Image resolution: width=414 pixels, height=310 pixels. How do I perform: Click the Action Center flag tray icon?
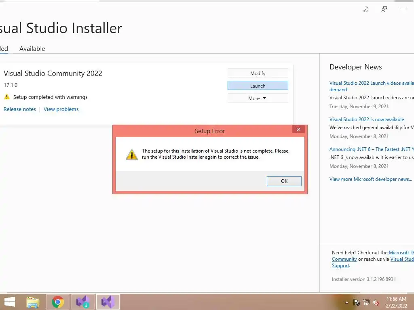(x=357, y=302)
